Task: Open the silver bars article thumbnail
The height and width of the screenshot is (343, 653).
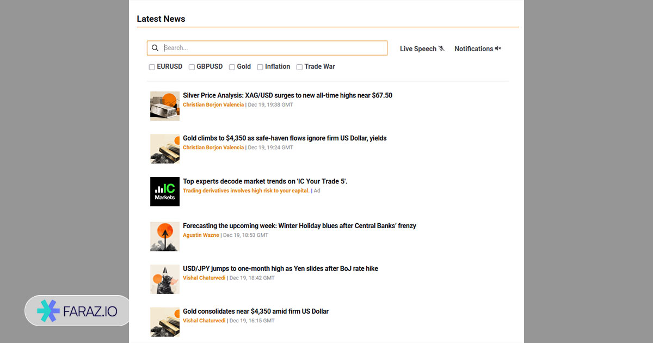Action: [164, 106]
